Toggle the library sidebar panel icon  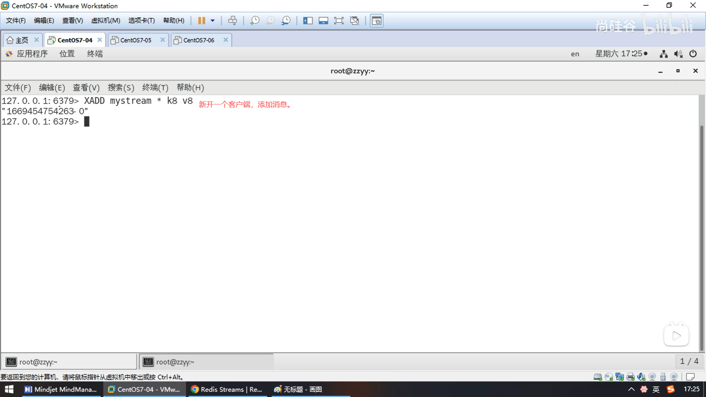click(308, 21)
